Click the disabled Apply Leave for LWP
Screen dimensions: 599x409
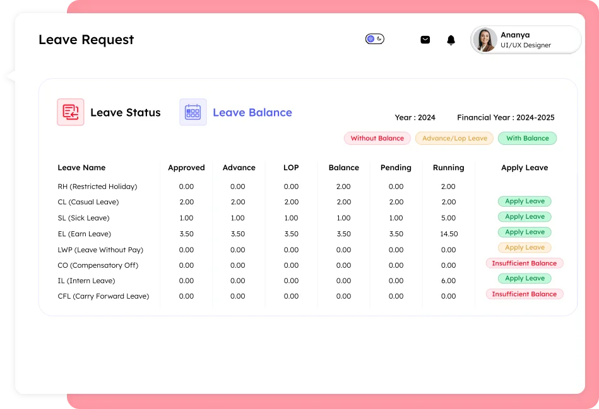click(x=525, y=247)
